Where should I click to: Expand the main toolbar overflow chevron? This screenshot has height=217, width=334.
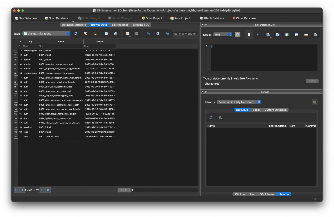(x=73, y=21)
